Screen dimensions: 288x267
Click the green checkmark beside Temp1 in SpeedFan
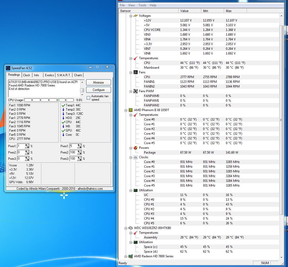[63, 106]
